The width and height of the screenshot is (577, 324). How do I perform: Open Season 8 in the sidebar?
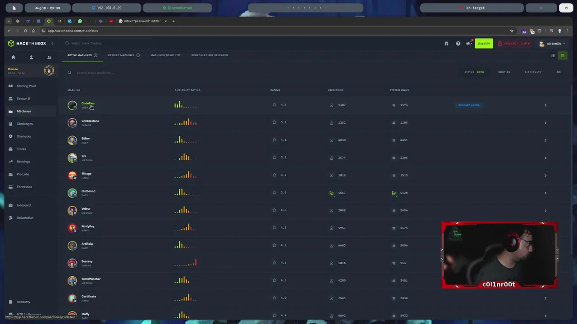point(23,99)
